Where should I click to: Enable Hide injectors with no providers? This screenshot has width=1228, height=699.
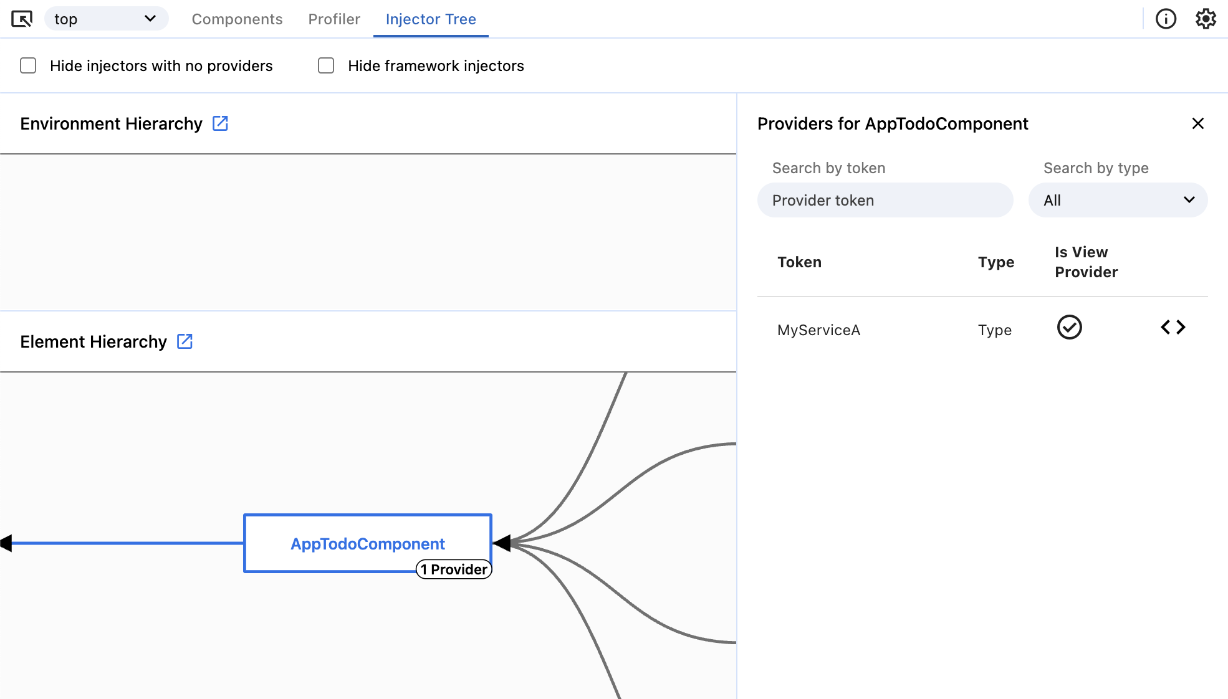28,66
